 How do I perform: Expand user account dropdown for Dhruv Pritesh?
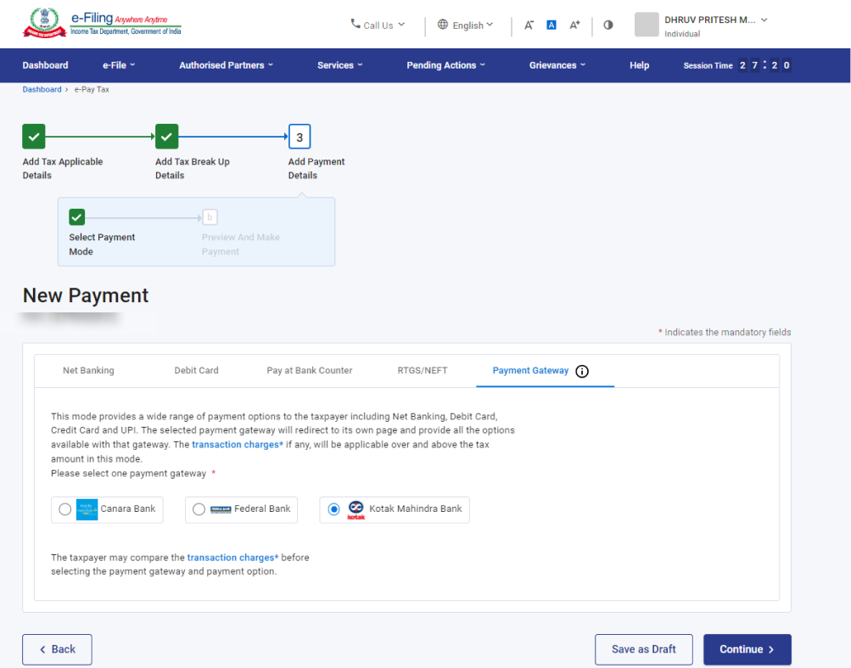[x=764, y=20]
